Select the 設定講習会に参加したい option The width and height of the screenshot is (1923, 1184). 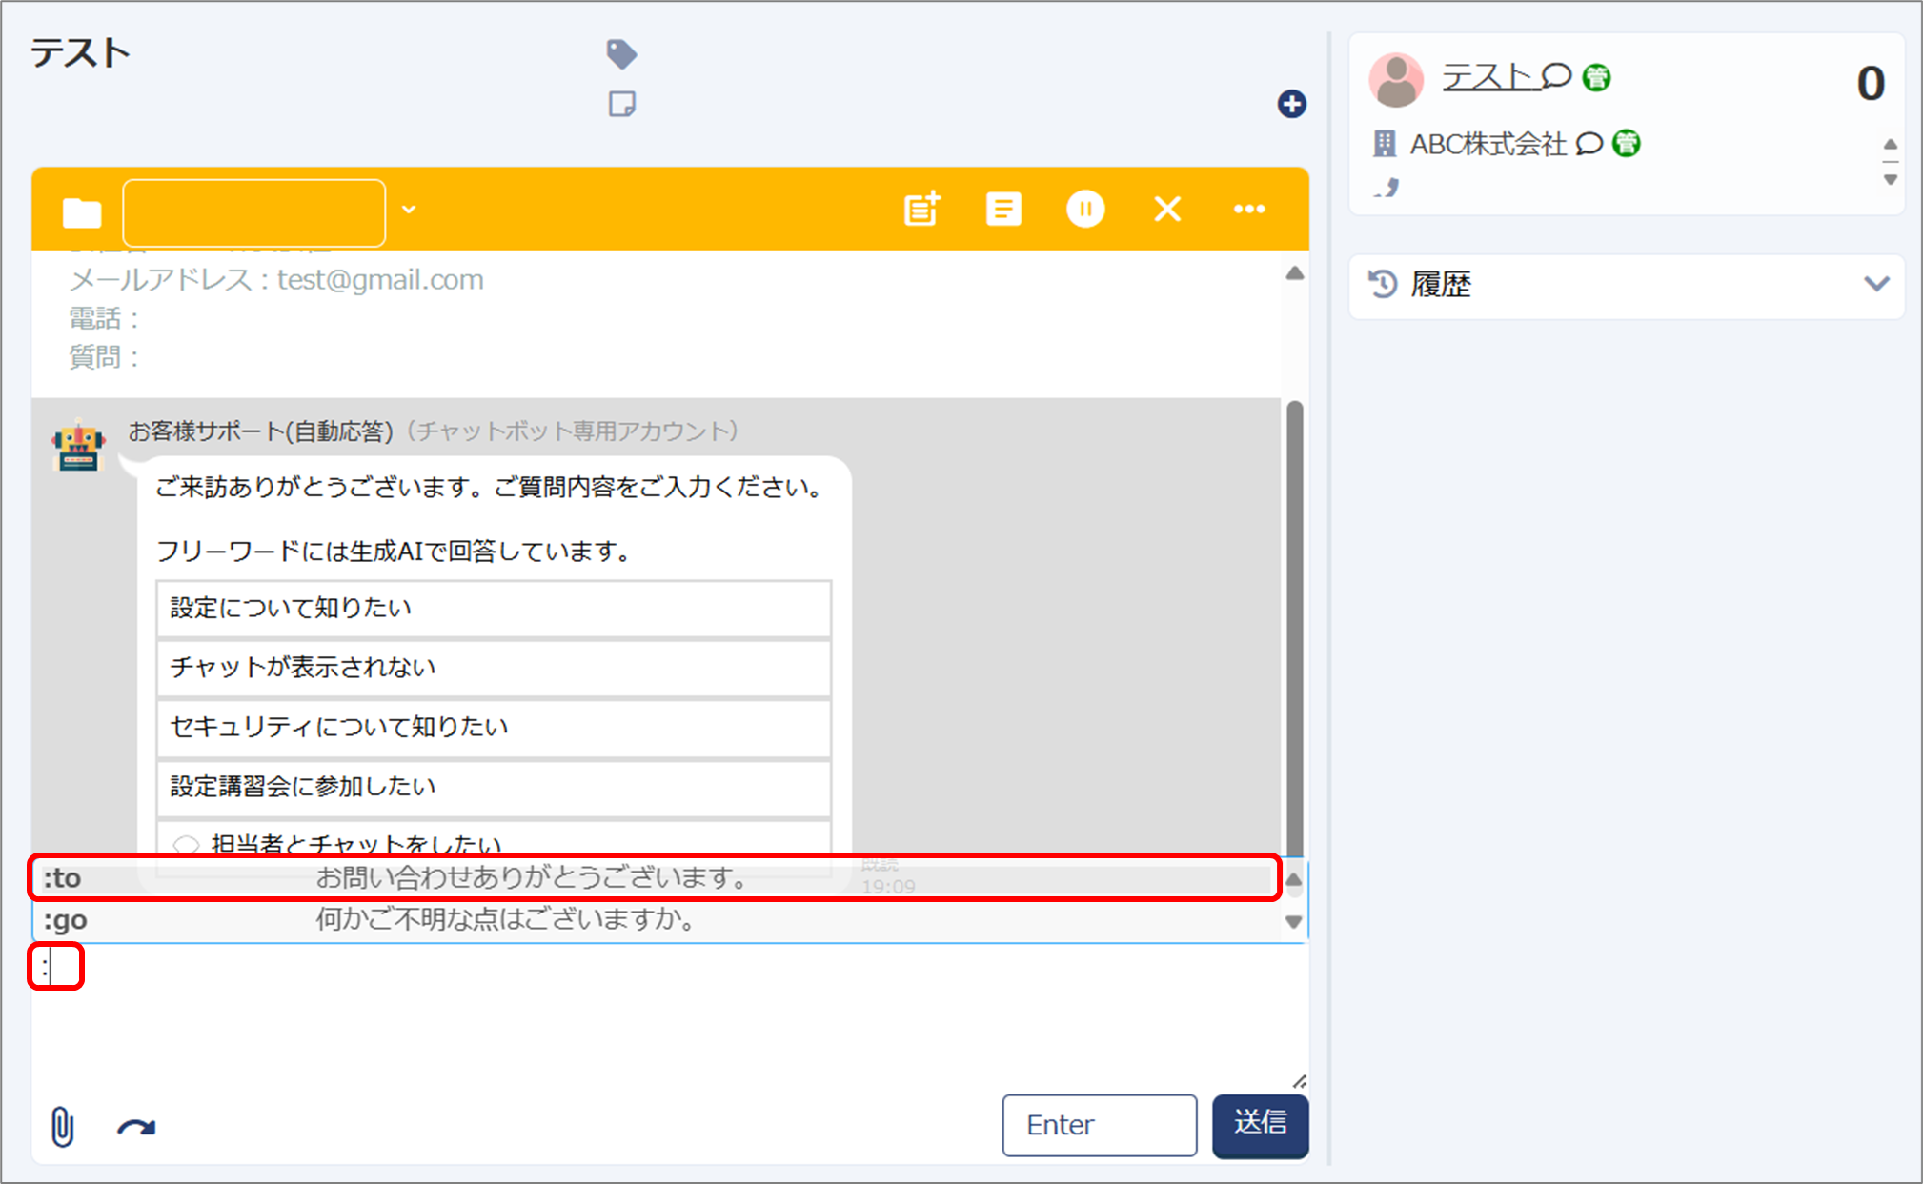point(494,787)
